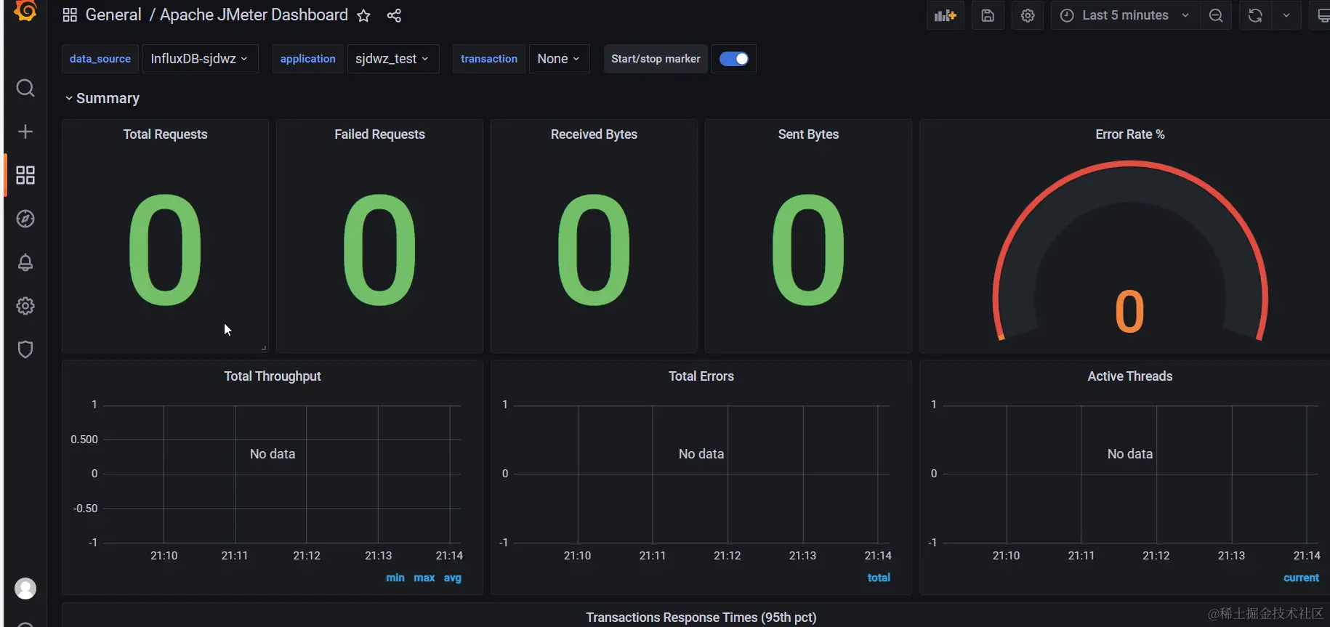Image resolution: width=1330 pixels, height=627 pixels.
Task: Click the transaction variable label
Action: point(489,59)
